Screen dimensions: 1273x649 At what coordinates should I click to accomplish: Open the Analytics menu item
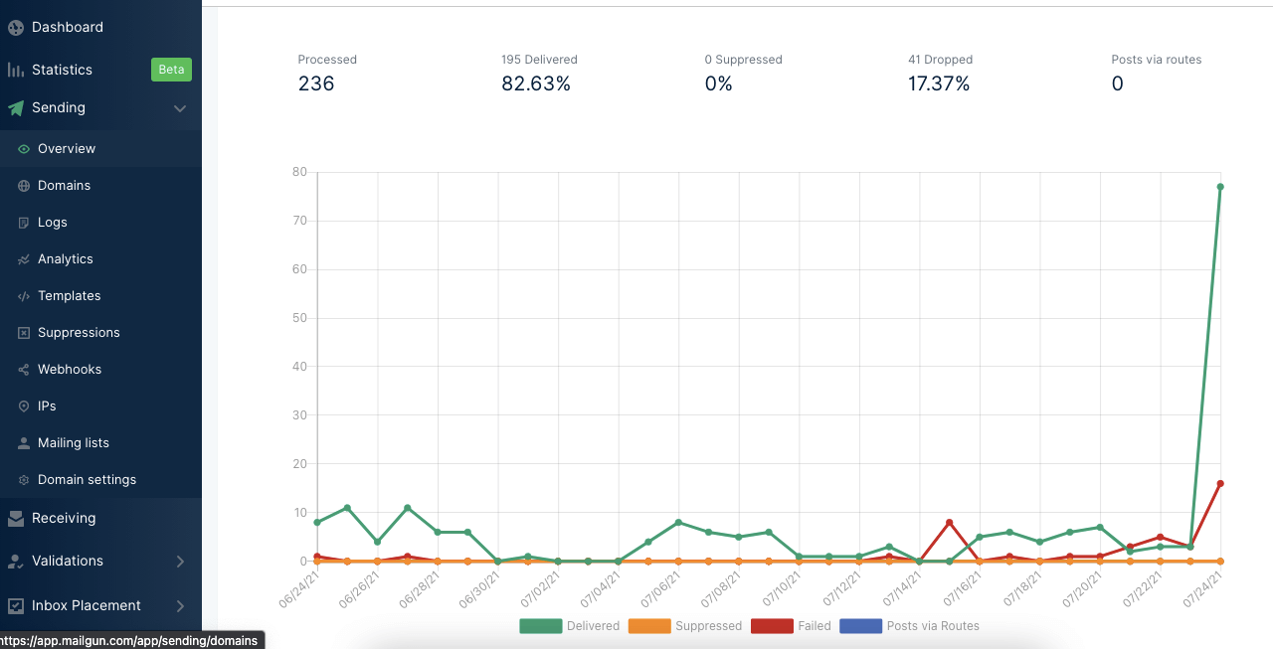point(66,259)
